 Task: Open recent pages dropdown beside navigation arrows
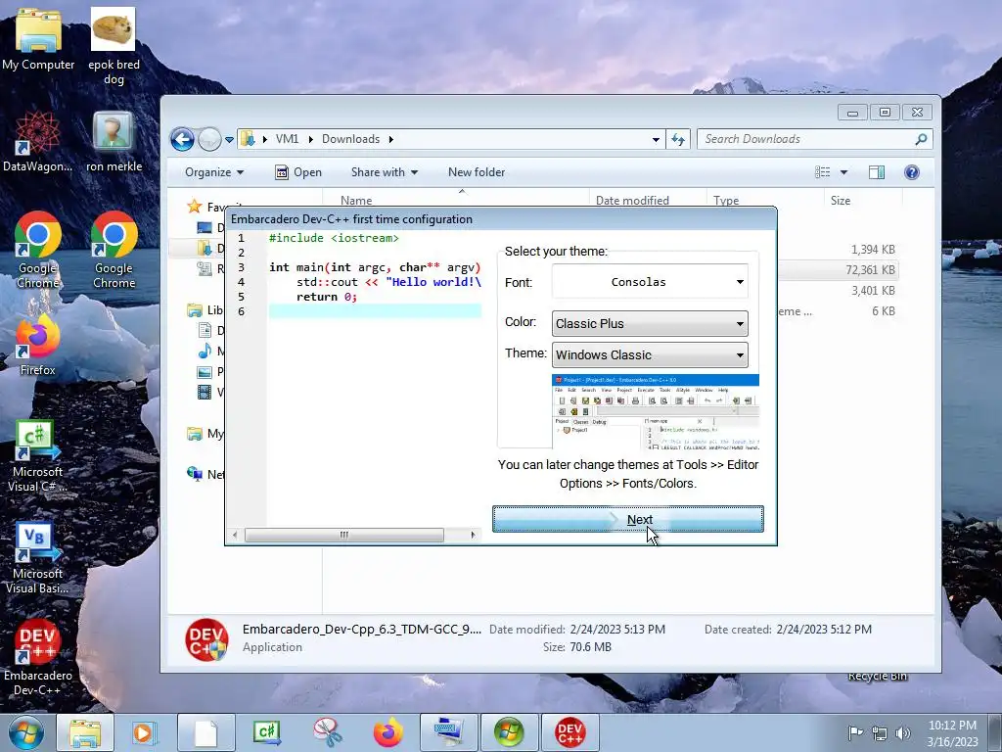tap(229, 139)
